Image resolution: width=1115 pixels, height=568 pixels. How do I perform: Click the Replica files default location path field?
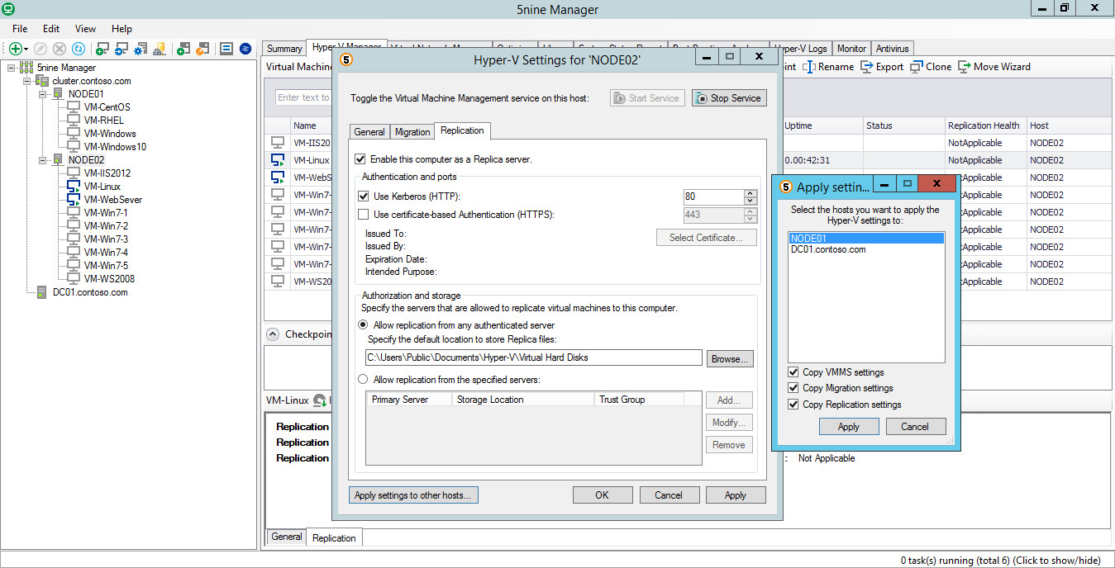click(x=534, y=357)
